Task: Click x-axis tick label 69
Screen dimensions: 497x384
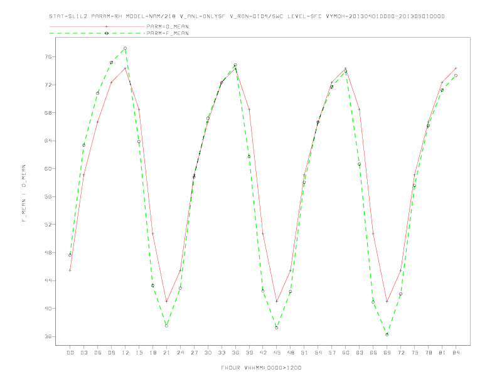Action: pyautogui.click(x=387, y=353)
